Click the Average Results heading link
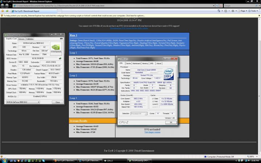261x163 pixels. pyautogui.click(x=78, y=121)
